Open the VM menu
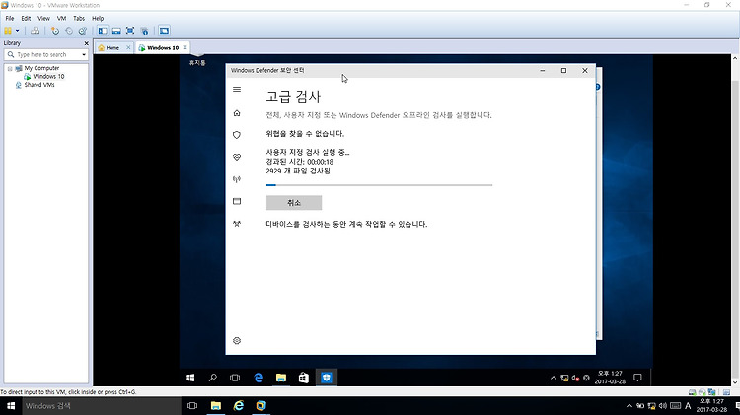740x415 pixels. (61, 18)
